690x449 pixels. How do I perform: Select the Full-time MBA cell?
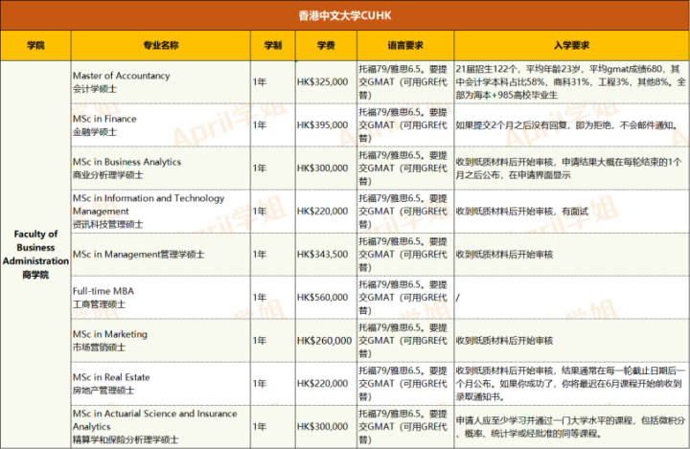(x=161, y=298)
